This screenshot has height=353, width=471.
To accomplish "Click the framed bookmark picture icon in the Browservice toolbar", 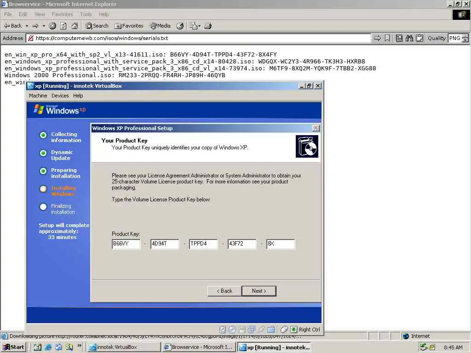I will tap(399, 38).
